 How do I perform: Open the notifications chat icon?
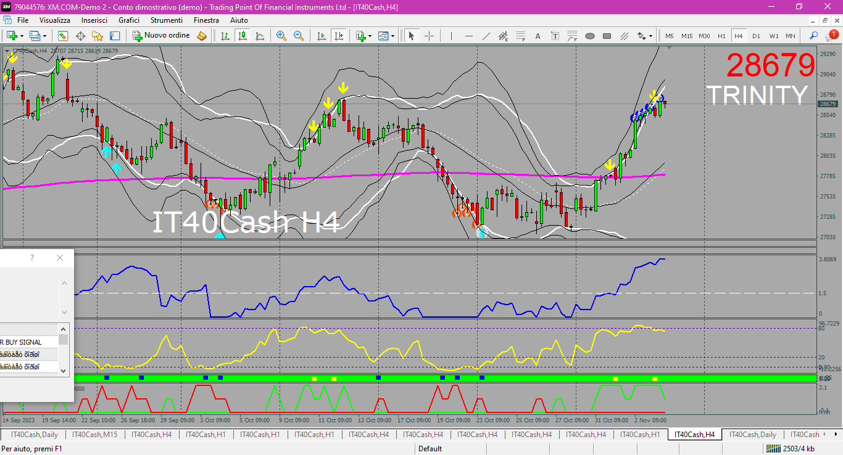coord(833,35)
